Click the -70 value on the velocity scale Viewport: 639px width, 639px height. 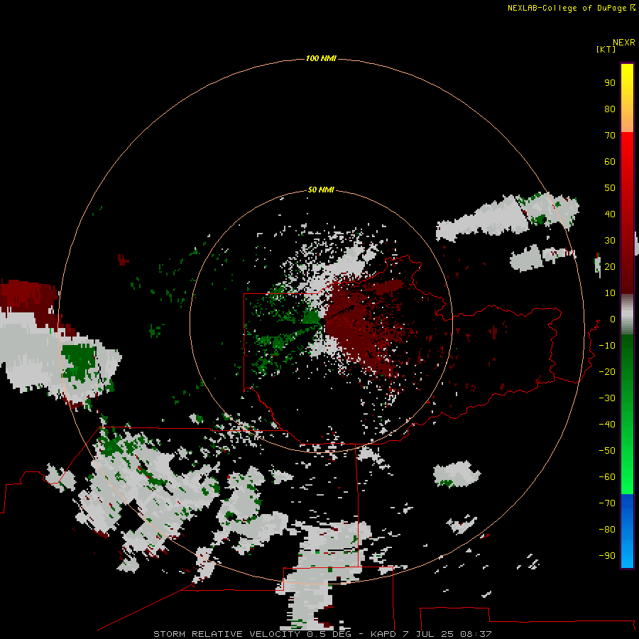[607, 503]
